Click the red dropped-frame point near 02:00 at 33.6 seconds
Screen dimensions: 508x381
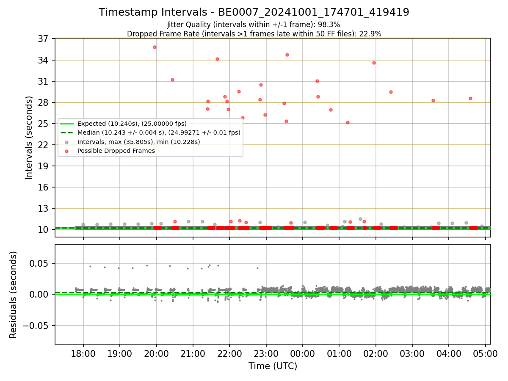(x=374, y=63)
